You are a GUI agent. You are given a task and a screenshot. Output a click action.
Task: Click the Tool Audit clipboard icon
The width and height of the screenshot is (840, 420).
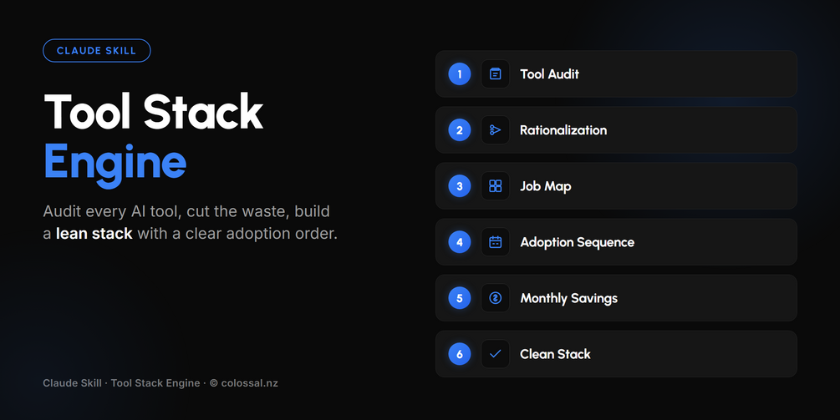(x=495, y=73)
